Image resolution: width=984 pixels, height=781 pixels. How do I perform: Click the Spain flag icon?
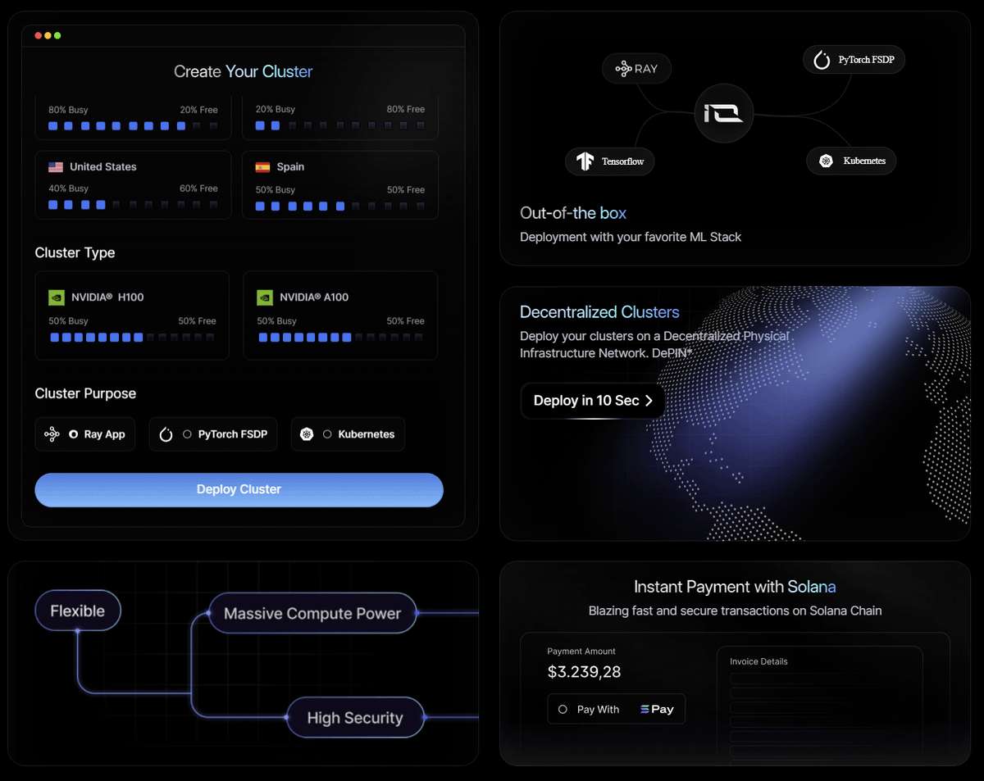pyautogui.click(x=262, y=166)
